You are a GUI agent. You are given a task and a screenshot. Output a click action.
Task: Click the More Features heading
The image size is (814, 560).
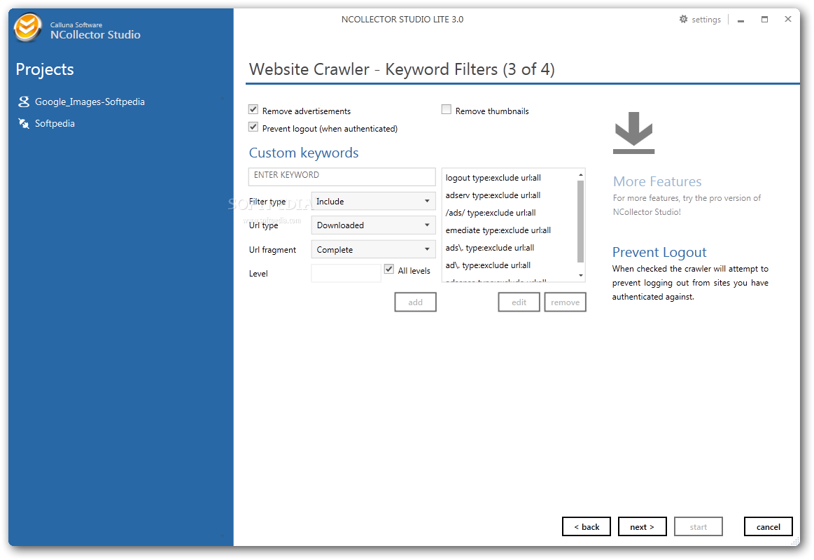657,181
